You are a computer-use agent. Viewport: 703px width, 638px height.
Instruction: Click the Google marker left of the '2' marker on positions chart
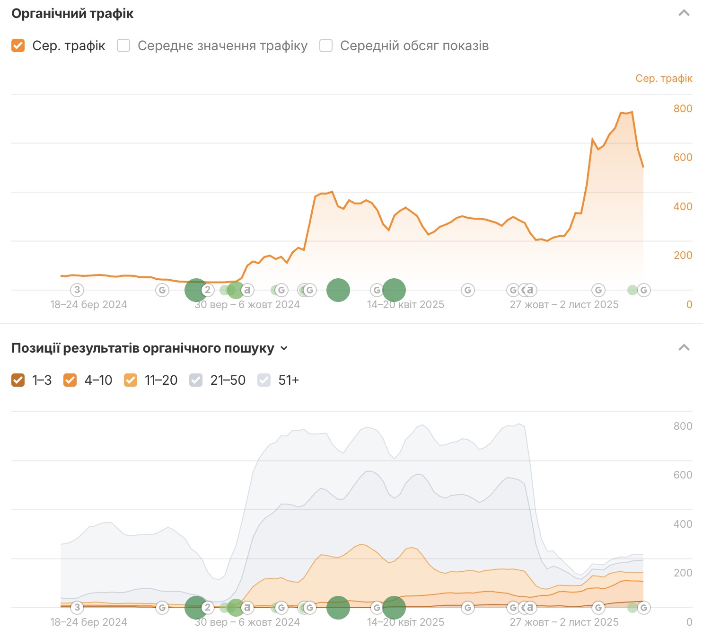point(162,607)
